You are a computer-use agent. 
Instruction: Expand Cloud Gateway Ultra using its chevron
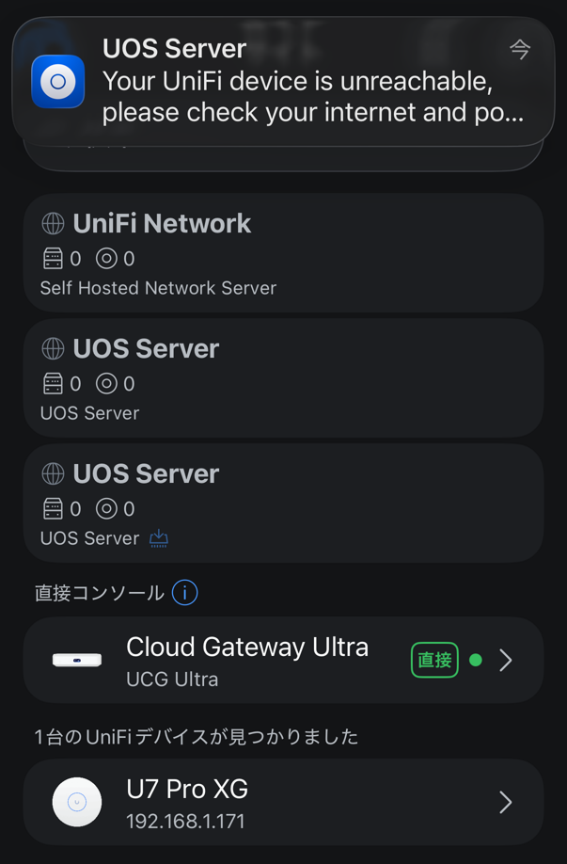click(506, 660)
